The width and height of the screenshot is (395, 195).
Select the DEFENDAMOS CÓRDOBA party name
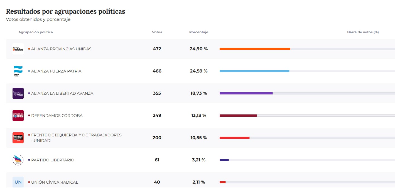point(57,116)
